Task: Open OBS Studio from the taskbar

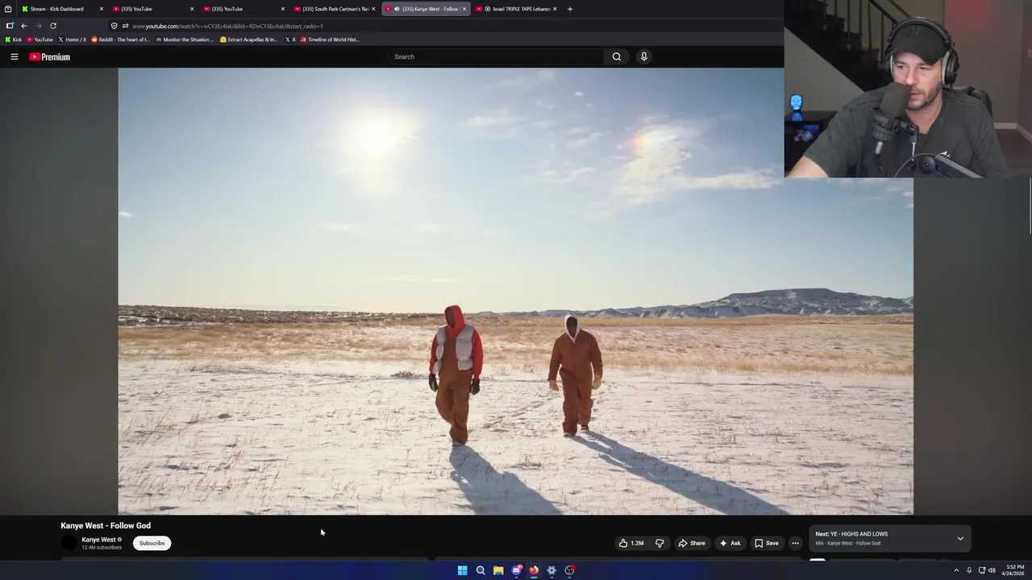Action: point(569,570)
